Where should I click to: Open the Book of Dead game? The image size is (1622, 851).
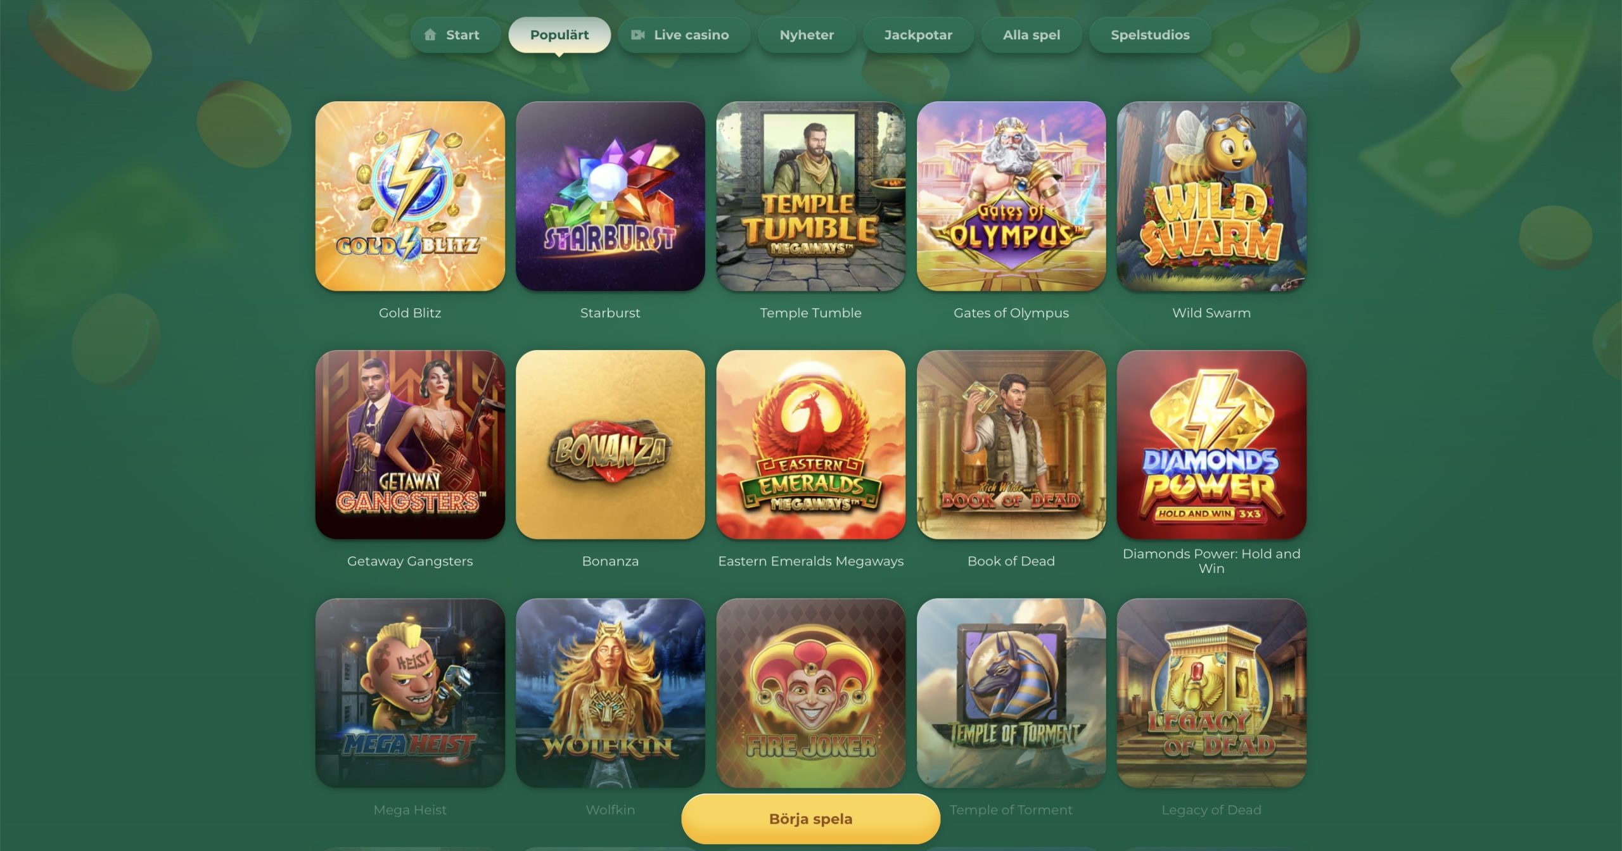(1011, 444)
